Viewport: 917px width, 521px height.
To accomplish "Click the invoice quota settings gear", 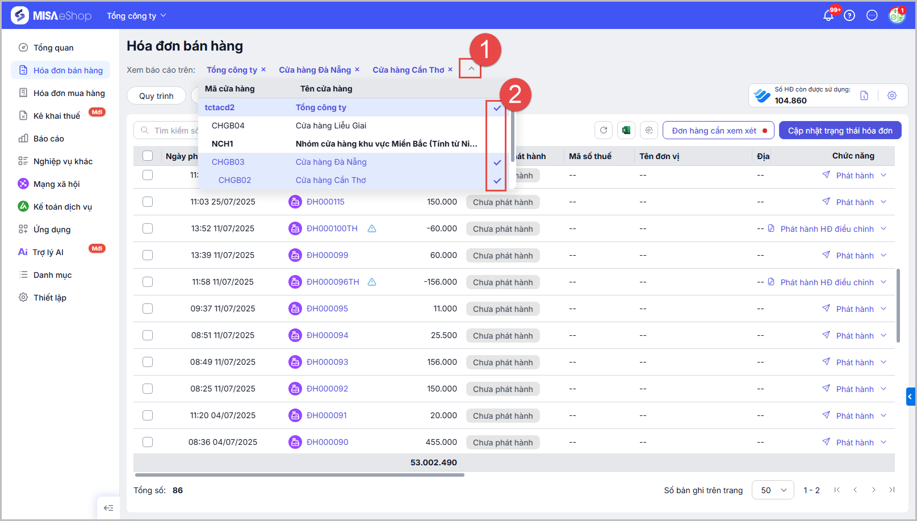I will tap(892, 95).
